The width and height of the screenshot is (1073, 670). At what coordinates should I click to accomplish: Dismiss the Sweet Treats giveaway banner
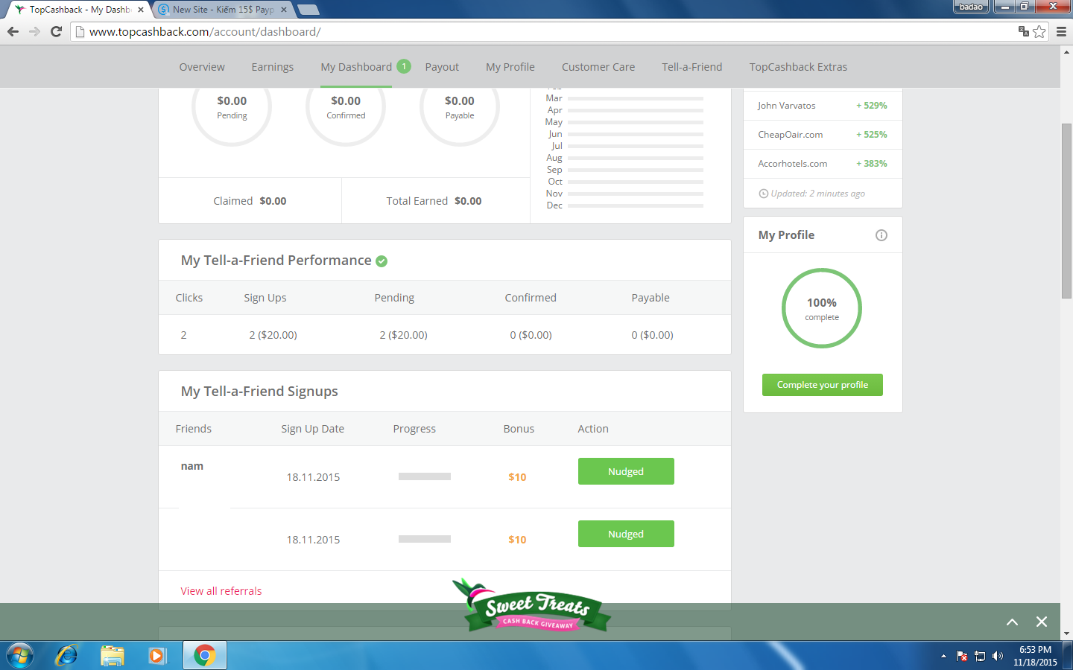click(x=1042, y=622)
